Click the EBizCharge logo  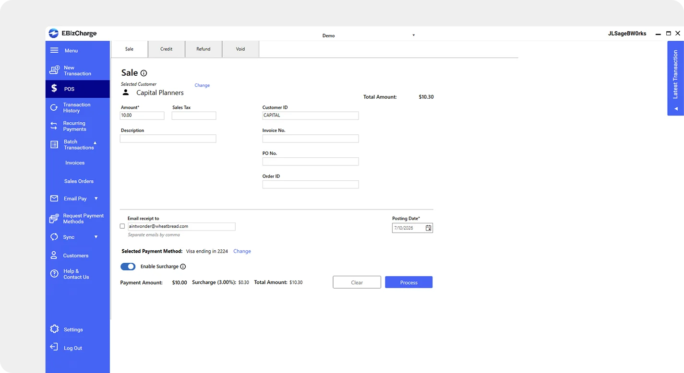[73, 34]
